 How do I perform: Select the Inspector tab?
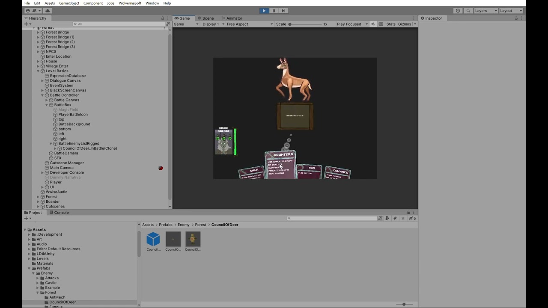coord(431,18)
